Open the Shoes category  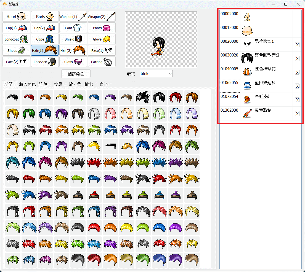(16, 50)
